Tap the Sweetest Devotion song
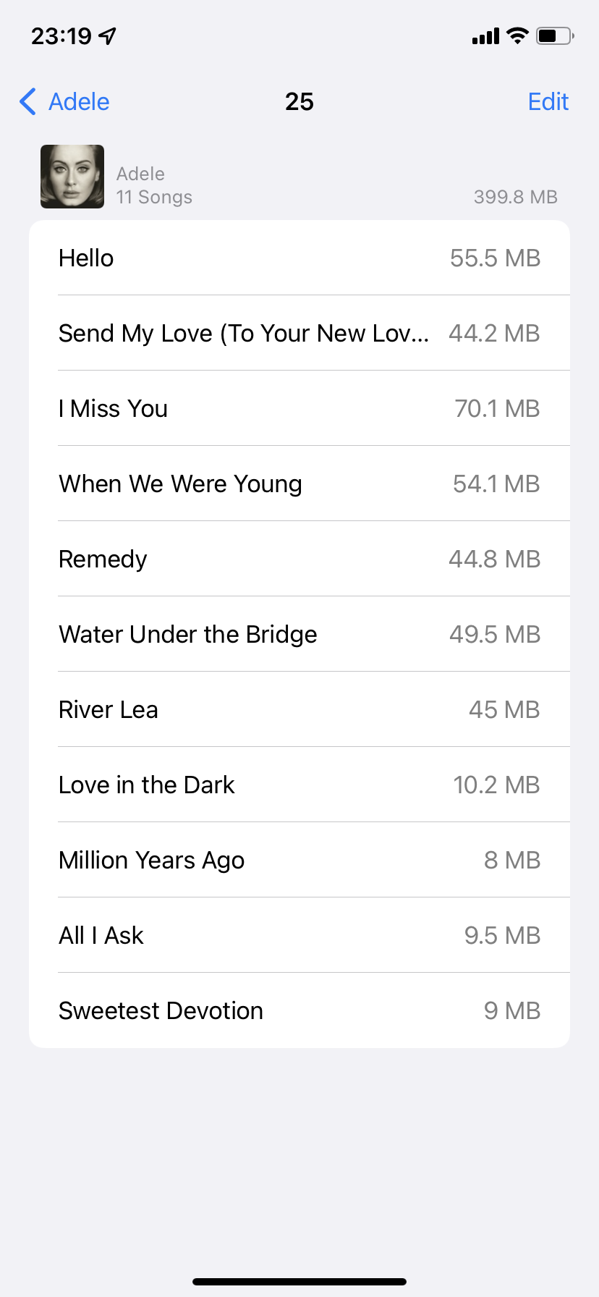599x1297 pixels. (299, 1011)
